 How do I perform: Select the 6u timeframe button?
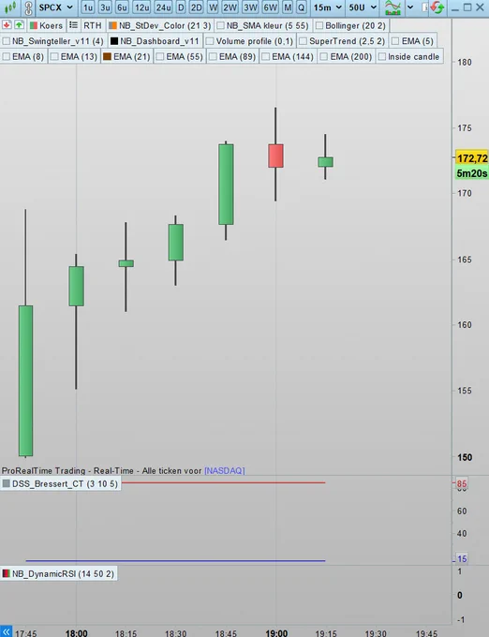122,7
